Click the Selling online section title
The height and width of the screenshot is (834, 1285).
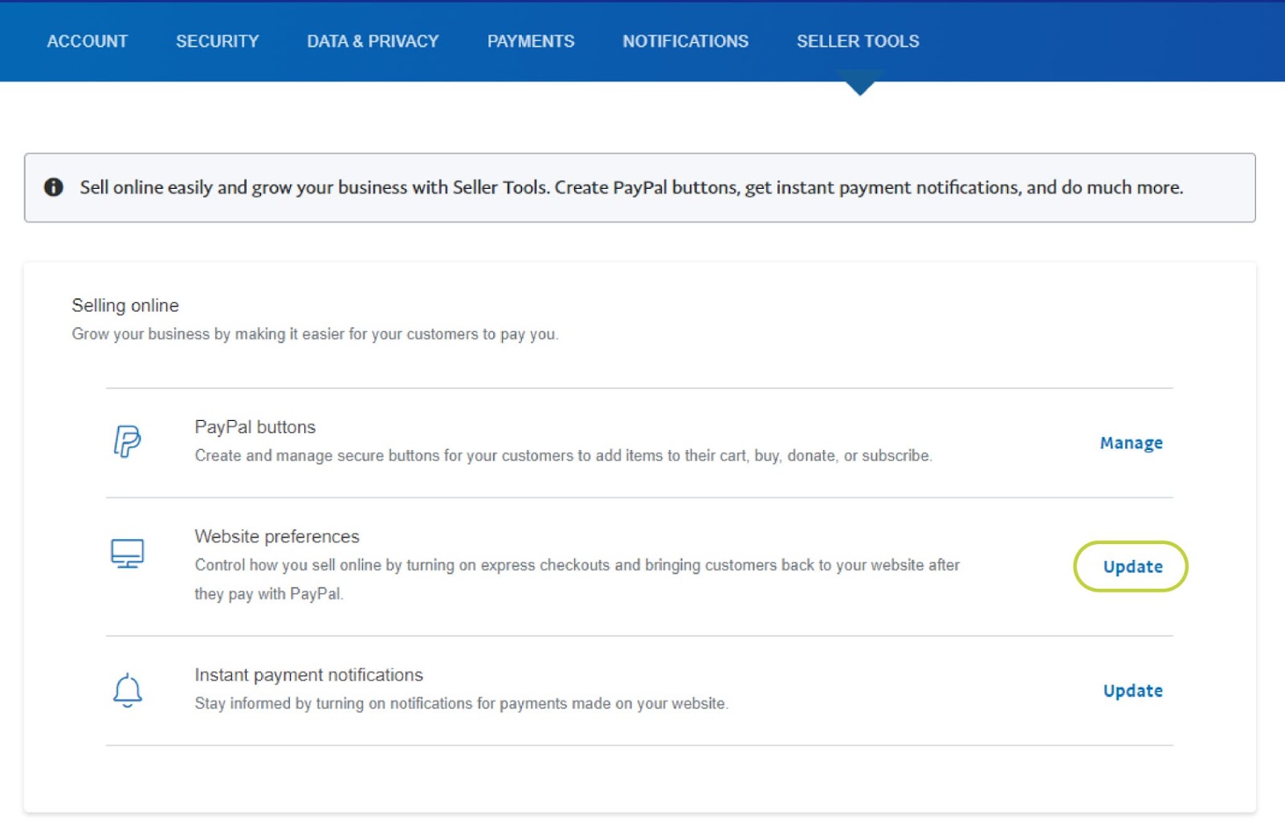pos(125,305)
